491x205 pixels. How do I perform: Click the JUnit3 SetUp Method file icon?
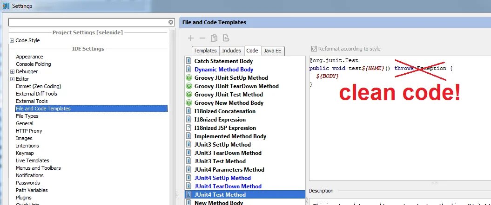tap(188, 144)
